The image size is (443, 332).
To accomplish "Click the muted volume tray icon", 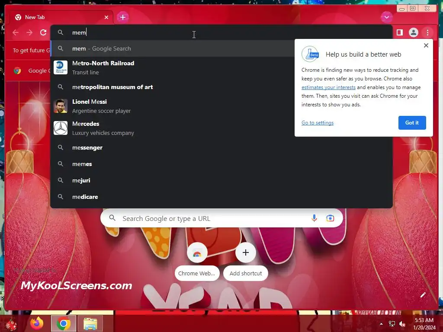I will 402,324.
